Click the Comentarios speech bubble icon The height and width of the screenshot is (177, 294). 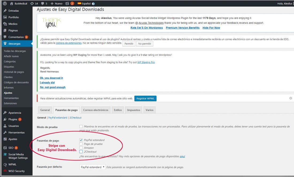coord(5,37)
